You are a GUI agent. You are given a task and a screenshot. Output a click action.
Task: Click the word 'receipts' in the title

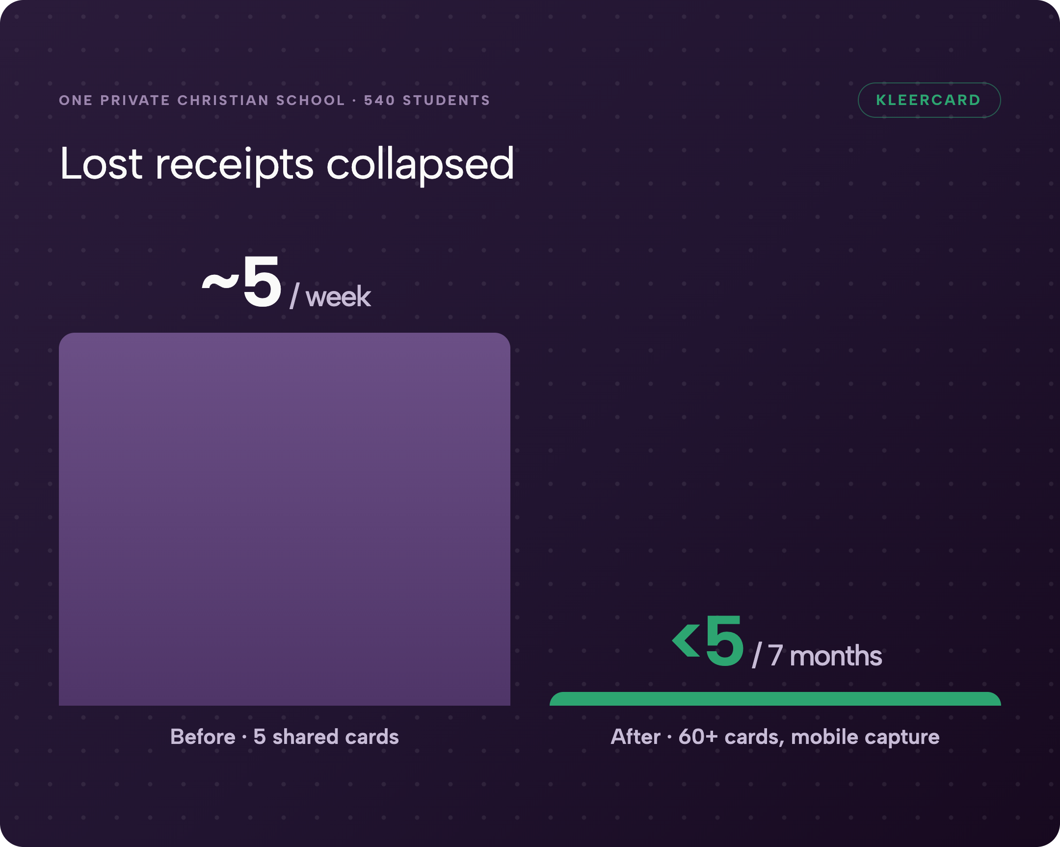point(234,165)
